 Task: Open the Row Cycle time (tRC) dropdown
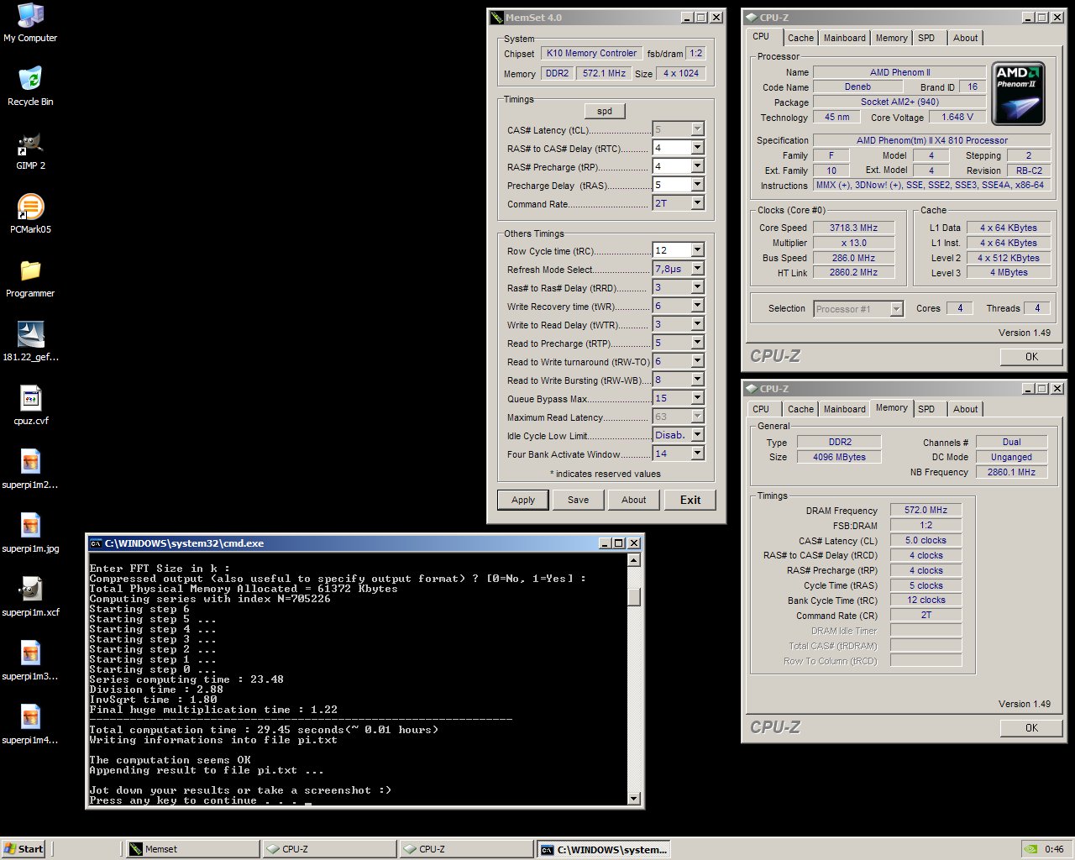(x=697, y=250)
